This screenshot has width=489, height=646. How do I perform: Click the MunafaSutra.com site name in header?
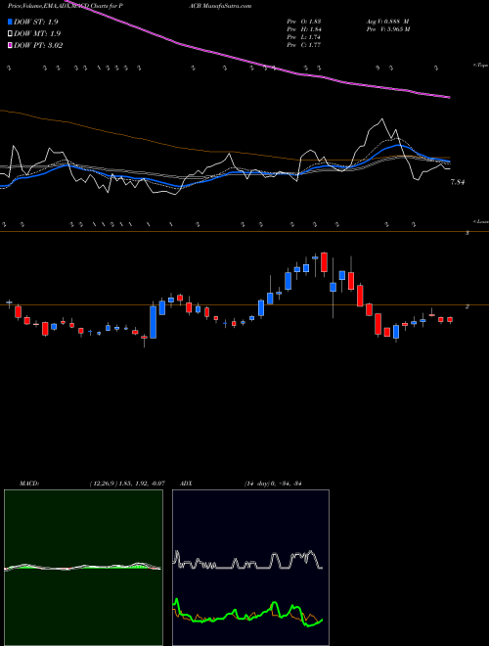pos(227,6)
